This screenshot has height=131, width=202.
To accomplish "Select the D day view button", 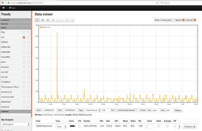I will [x=37, y=20].
